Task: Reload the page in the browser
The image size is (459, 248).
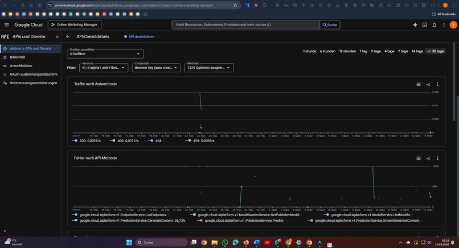Action: pos(22,5)
